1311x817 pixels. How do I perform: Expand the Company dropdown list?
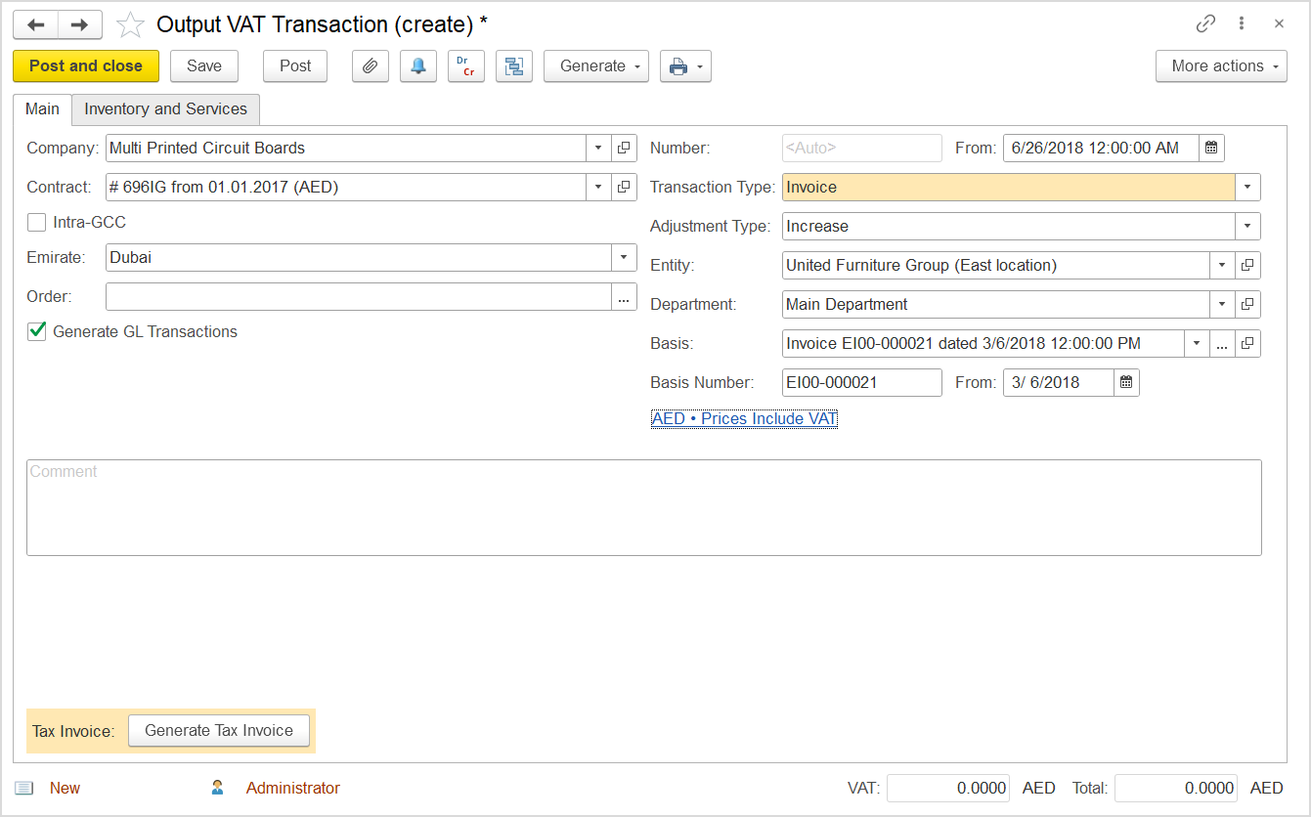[x=598, y=149]
